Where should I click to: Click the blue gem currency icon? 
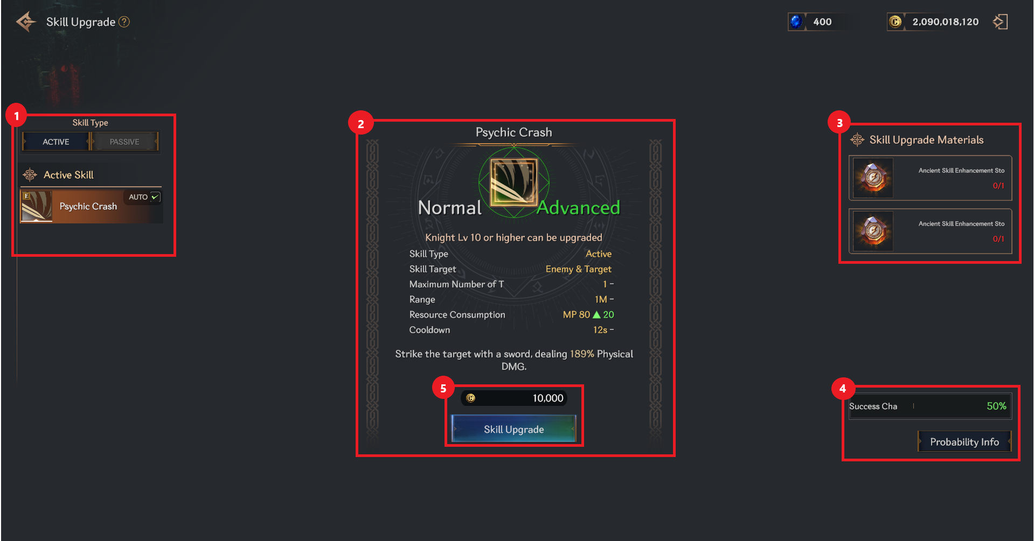pos(796,22)
